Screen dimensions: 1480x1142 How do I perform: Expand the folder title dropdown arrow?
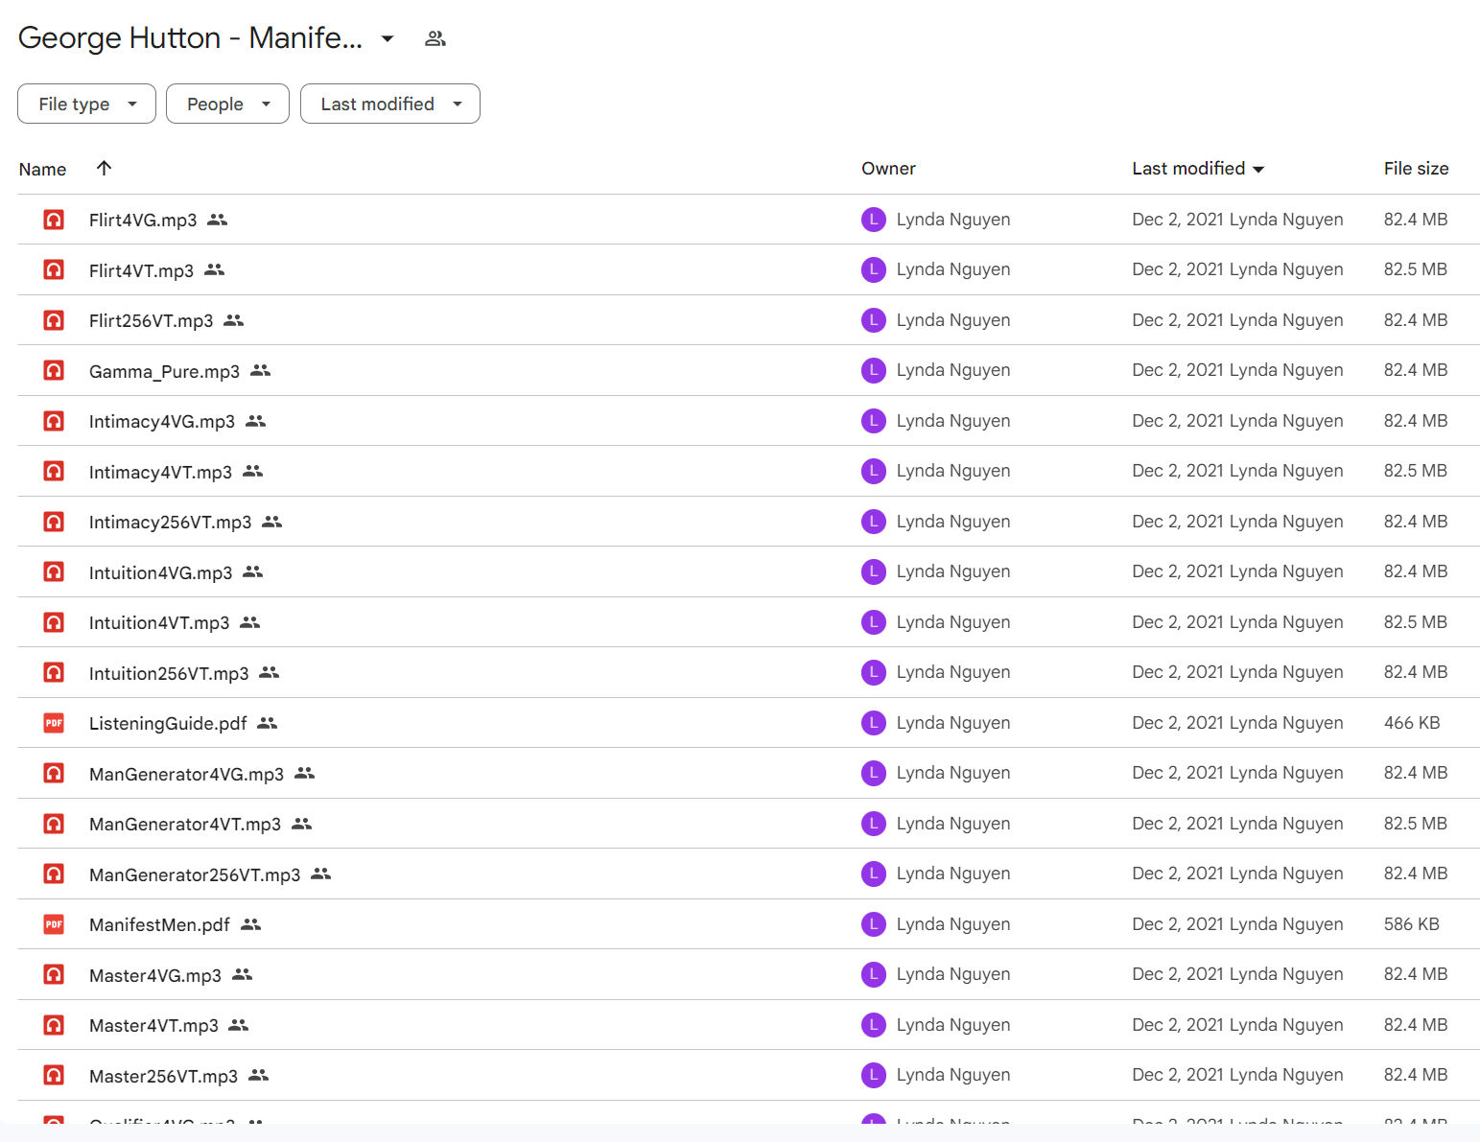point(388,38)
